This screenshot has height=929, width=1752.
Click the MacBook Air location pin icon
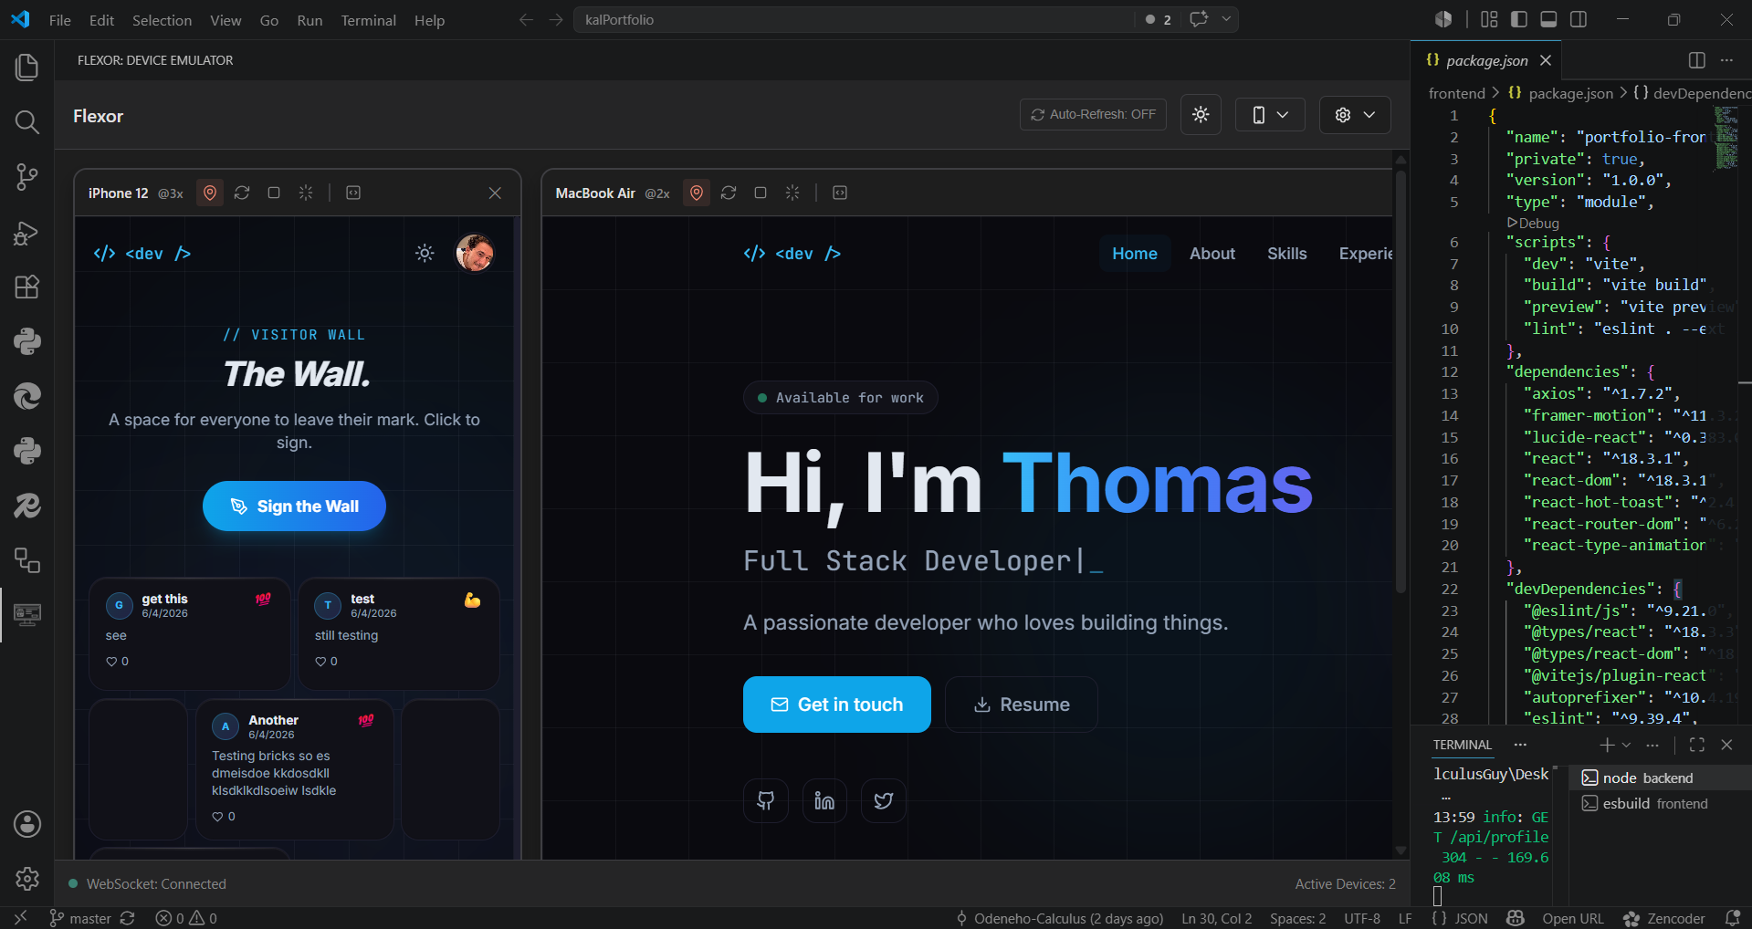[697, 193]
